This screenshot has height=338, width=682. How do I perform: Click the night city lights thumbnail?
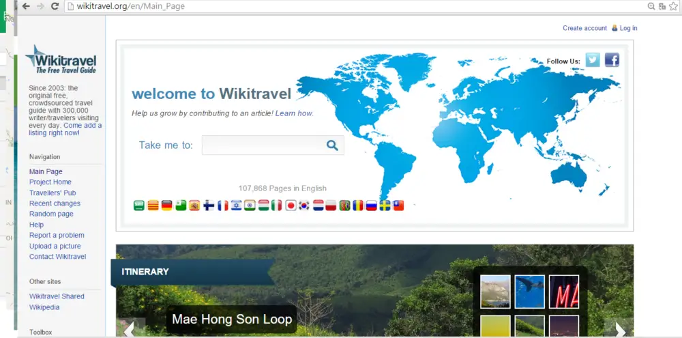(564, 326)
